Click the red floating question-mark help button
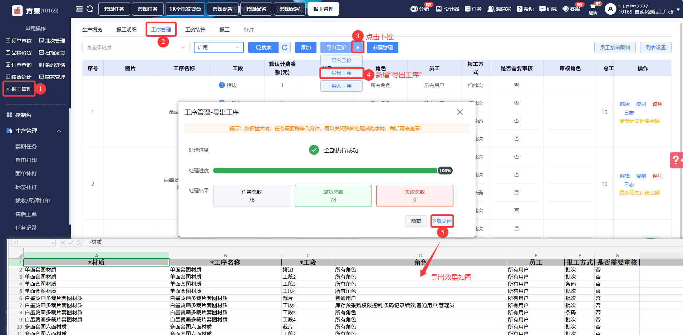Screen dimensions: 683x335 (676, 160)
